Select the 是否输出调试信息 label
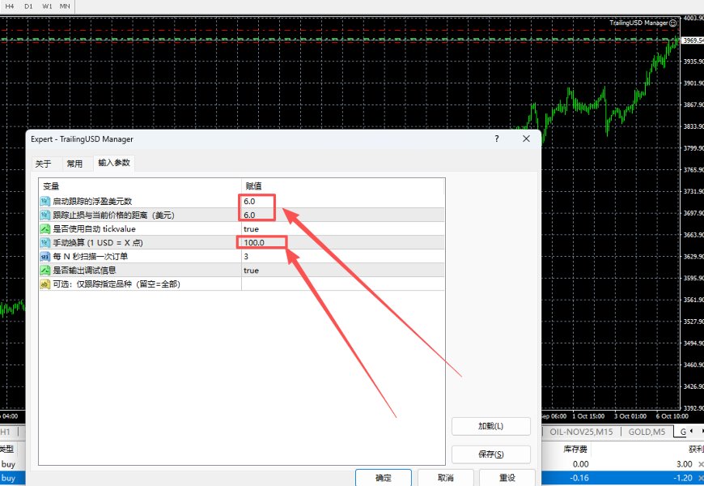This screenshot has height=486, width=704. point(84,271)
